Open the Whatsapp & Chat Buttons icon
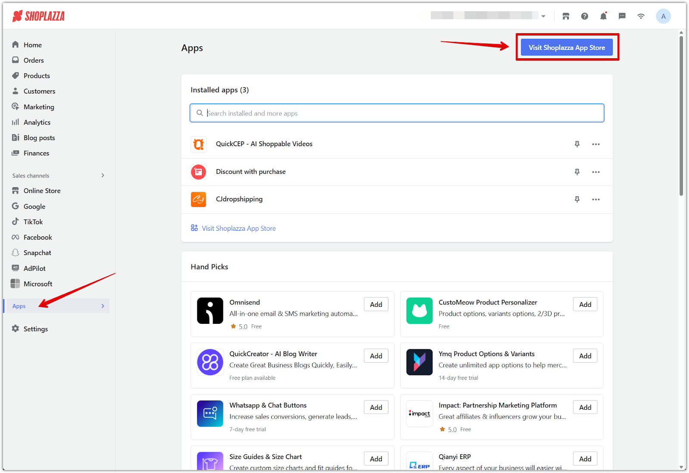Screen dimensions: 689x473 click(210, 413)
